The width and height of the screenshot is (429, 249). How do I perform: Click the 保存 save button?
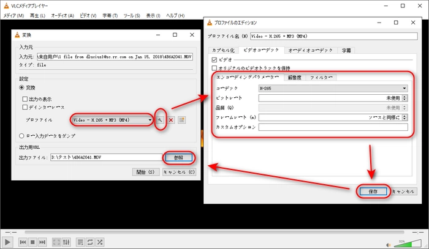[x=373, y=191]
